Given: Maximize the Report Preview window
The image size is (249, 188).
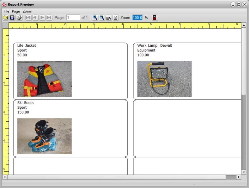Looking at the screenshot, I should point(239,4).
